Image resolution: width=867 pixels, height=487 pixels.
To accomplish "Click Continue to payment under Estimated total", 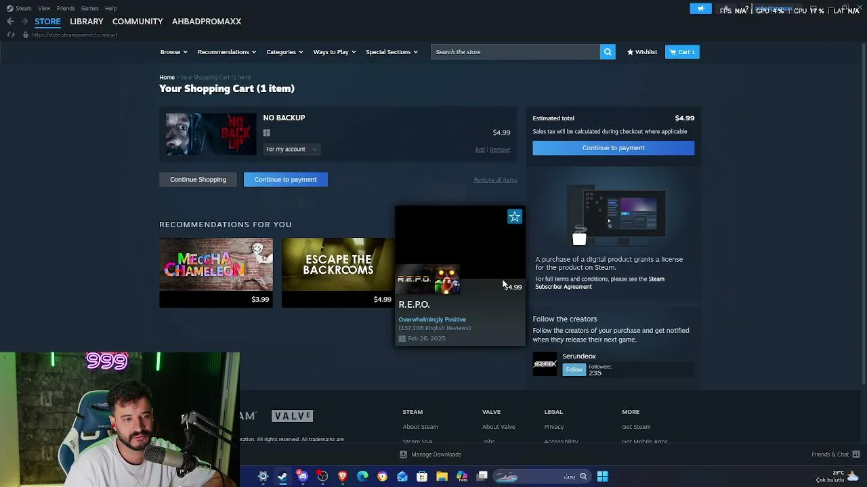I will pyautogui.click(x=614, y=148).
